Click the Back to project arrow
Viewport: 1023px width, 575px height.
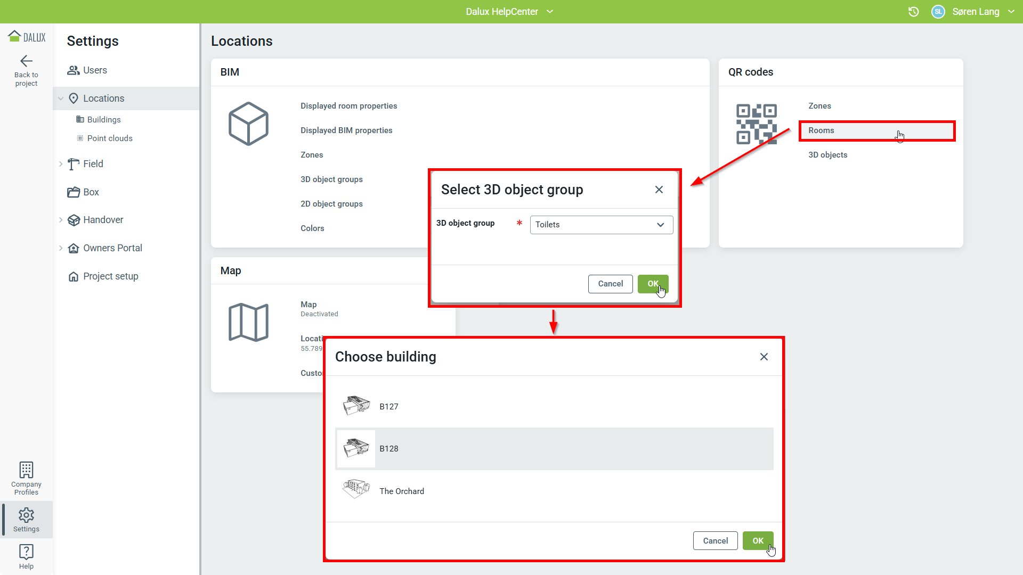click(x=26, y=61)
